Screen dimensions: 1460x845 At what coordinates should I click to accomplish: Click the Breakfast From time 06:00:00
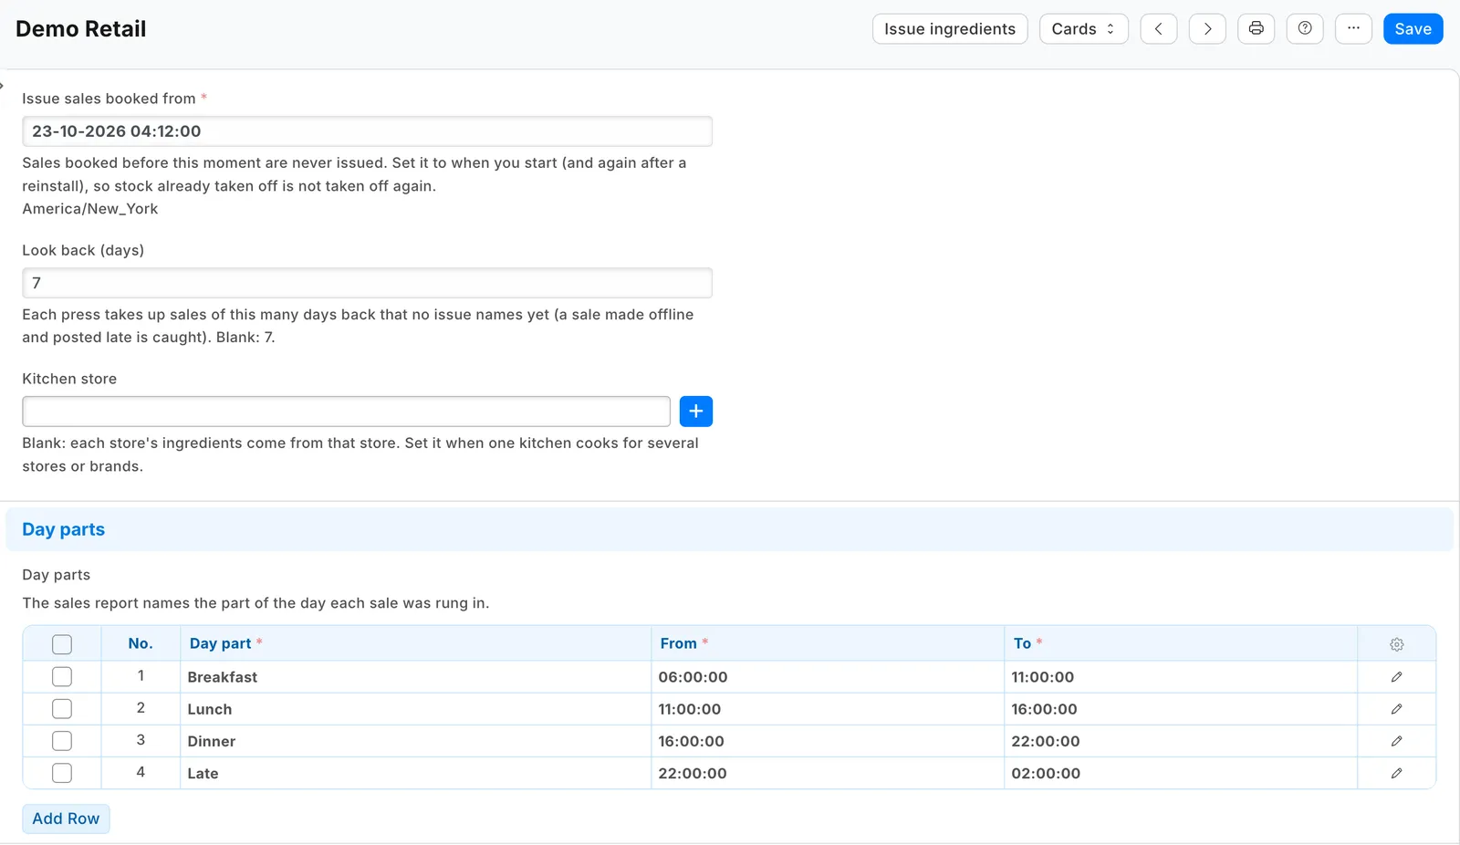(x=828, y=677)
